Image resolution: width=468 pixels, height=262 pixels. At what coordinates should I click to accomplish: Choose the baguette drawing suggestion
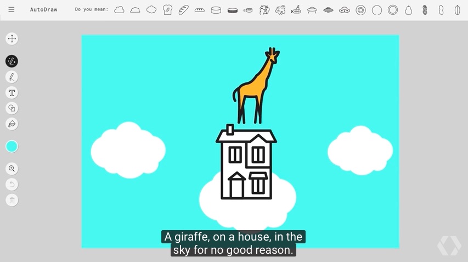[184, 10]
